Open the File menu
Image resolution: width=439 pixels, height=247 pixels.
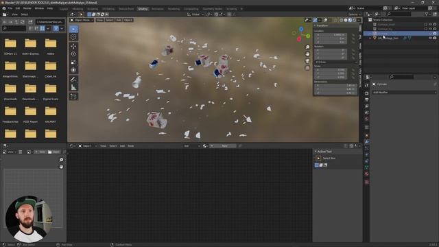tap(10, 8)
